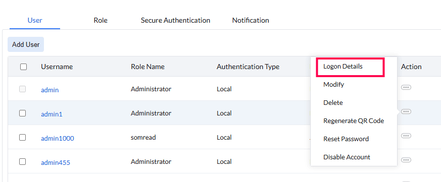The height and width of the screenshot is (182, 441).
Task: Open the action menu for admin455
Action: click(x=406, y=160)
